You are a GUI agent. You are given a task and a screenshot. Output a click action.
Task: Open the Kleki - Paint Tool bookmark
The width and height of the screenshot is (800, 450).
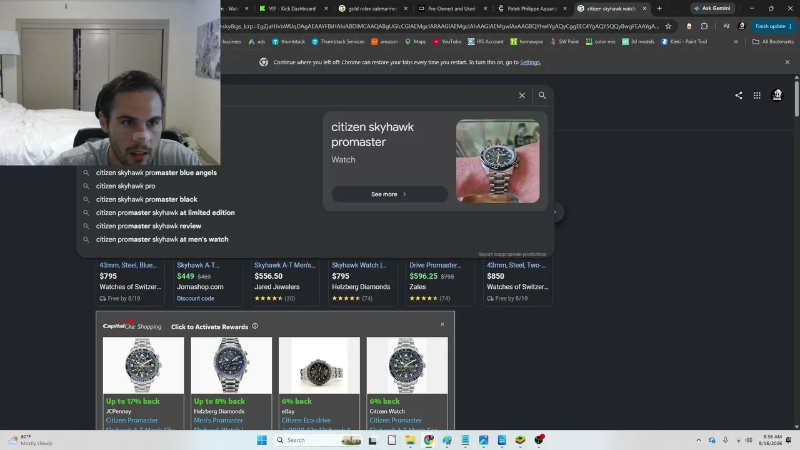coord(684,42)
